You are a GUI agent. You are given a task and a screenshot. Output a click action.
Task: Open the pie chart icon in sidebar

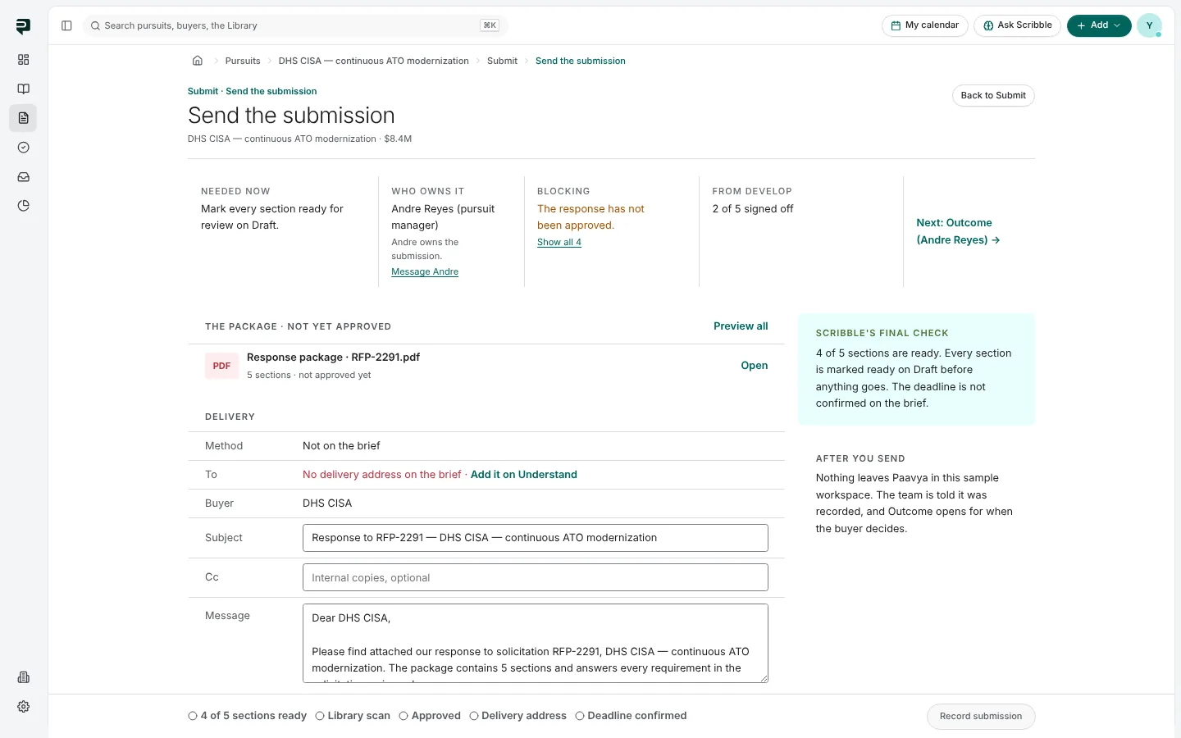23,206
